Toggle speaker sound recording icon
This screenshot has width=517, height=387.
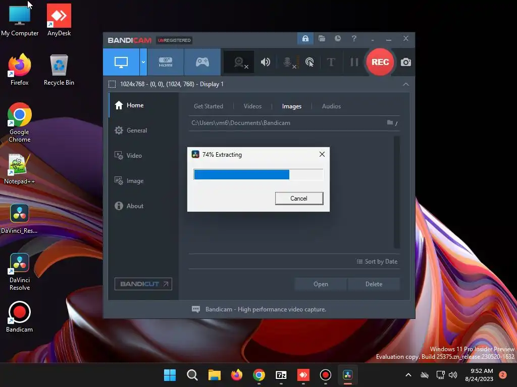click(x=265, y=62)
